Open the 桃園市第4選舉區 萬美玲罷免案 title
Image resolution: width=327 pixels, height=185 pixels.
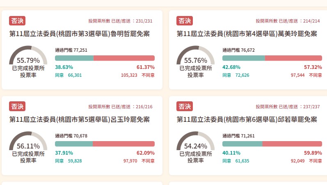(x=247, y=34)
